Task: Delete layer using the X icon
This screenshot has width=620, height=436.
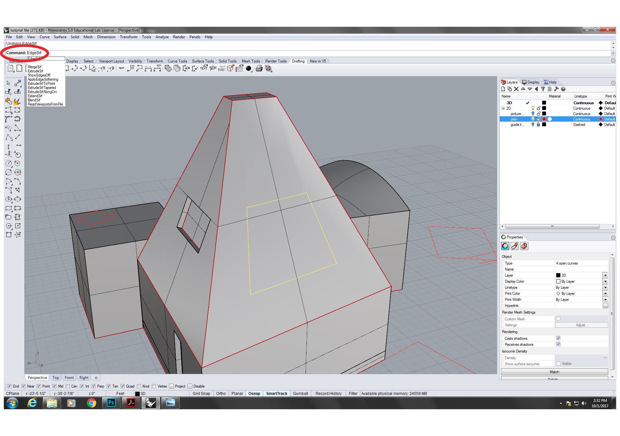Action: point(516,89)
